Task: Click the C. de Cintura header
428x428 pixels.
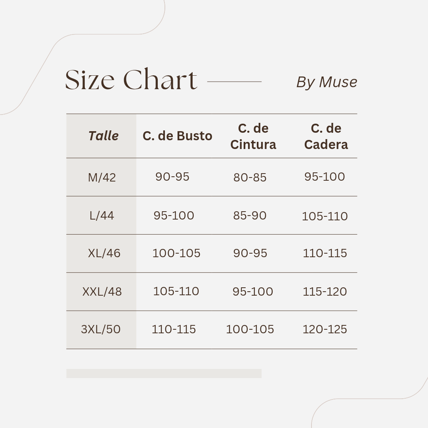Action: click(x=253, y=136)
